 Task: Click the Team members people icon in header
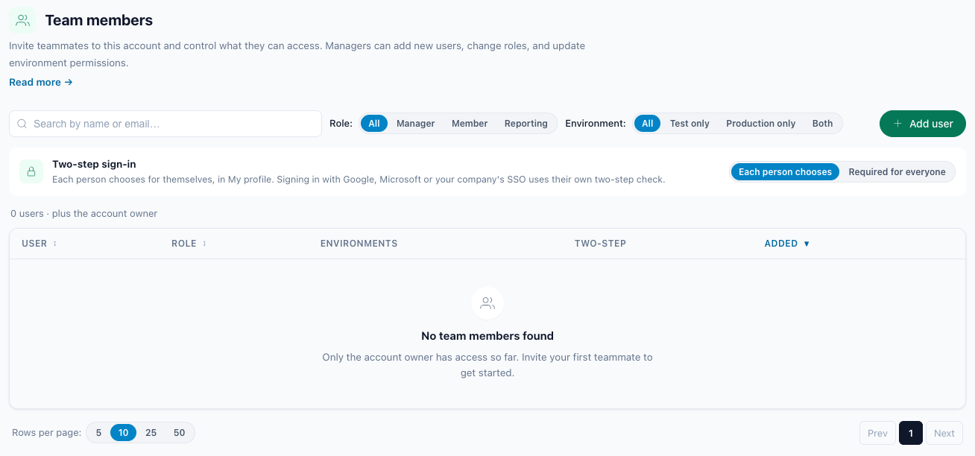coord(22,20)
